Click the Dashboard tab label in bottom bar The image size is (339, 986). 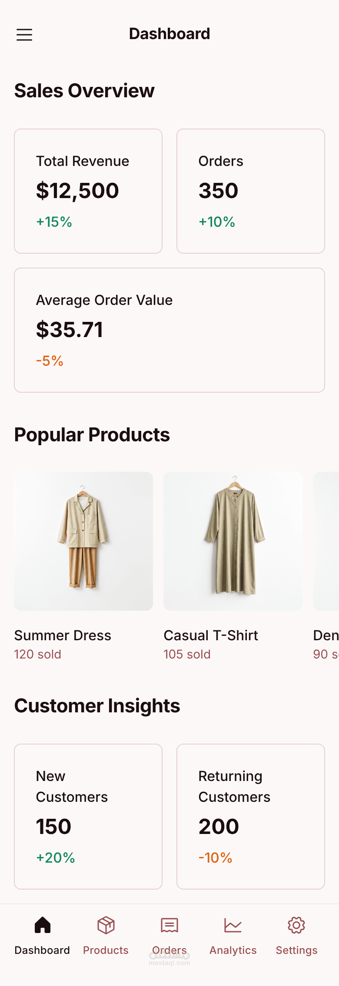coord(42,950)
